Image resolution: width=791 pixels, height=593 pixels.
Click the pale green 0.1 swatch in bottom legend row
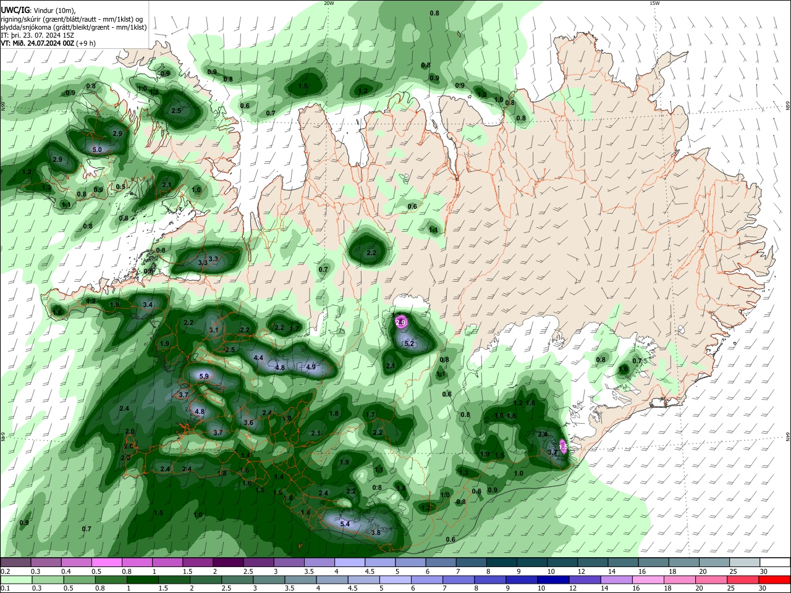16,579
